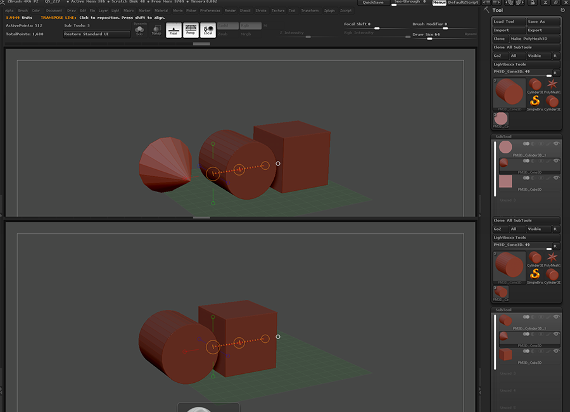Open the Preferences menu
Image resolution: width=570 pixels, height=412 pixels.
point(210,11)
